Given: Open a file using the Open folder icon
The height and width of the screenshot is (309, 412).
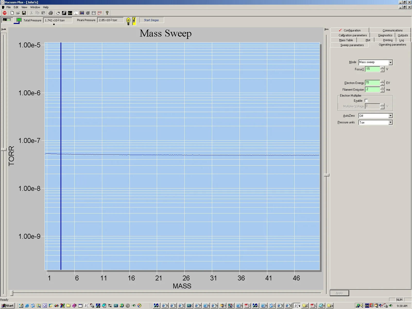Looking at the screenshot, I should (x=18, y=13).
